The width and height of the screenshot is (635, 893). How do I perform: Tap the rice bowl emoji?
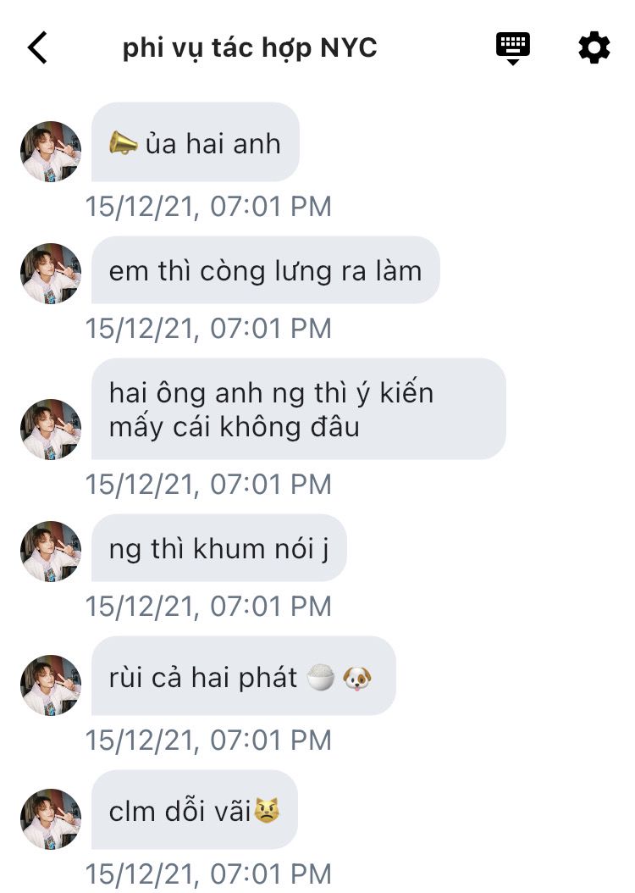pyautogui.click(x=320, y=677)
